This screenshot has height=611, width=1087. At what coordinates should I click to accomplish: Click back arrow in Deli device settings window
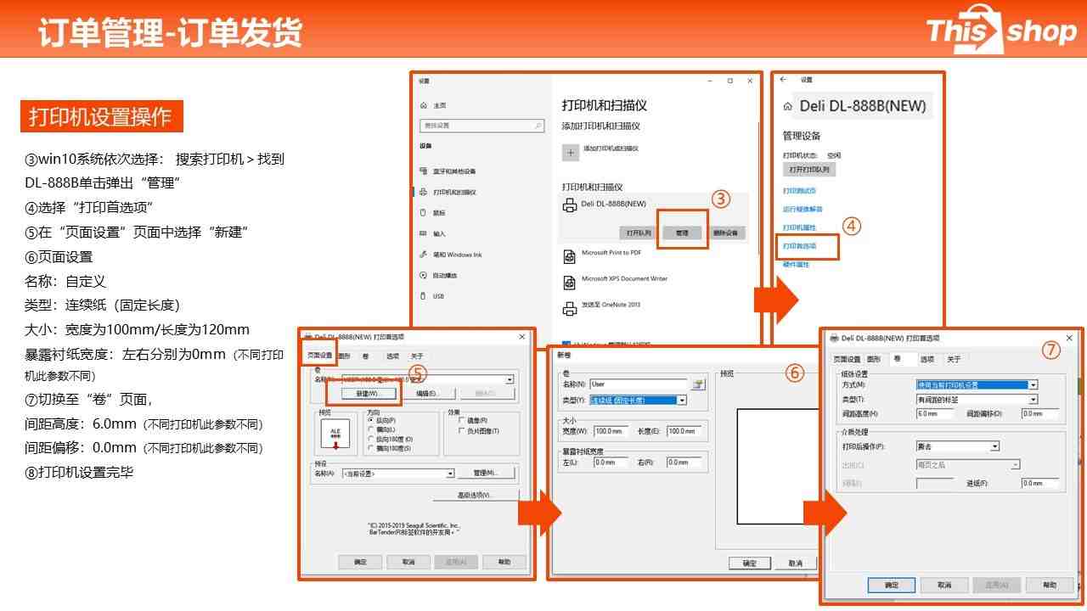click(782, 80)
